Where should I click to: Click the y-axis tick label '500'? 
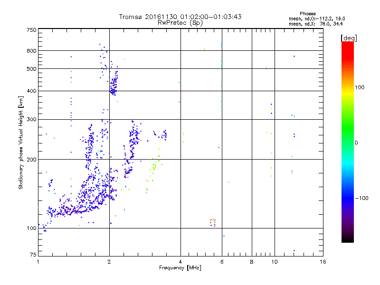tap(31, 69)
